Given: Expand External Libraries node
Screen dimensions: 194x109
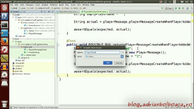Looking at the screenshot, I should 10,74.
